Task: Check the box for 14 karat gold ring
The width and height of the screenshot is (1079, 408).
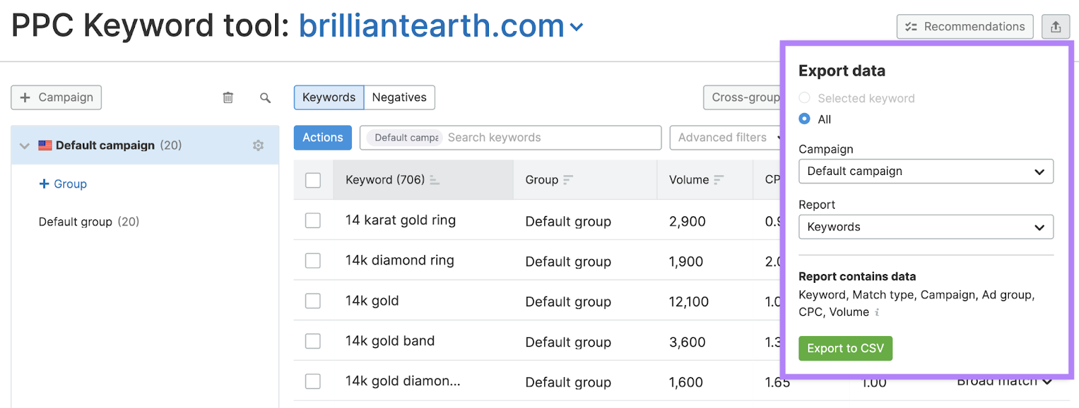Action: pos(313,220)
